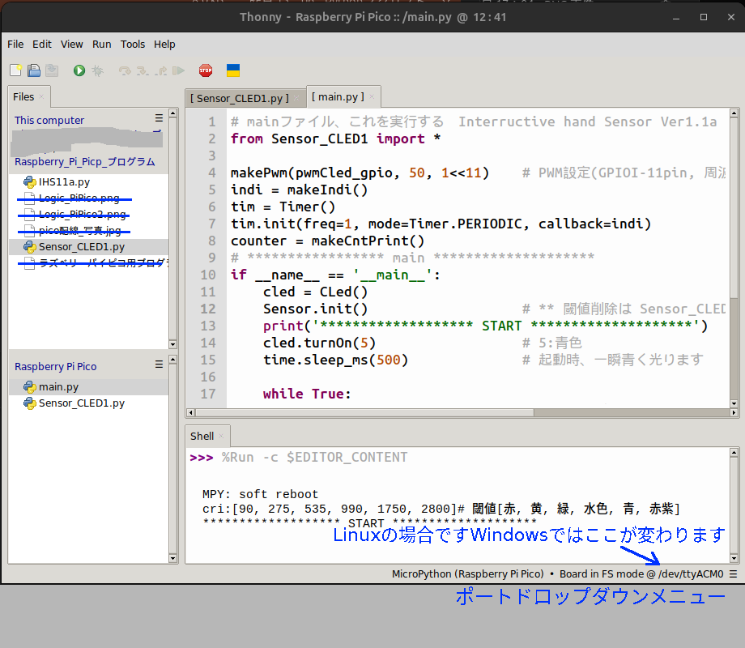Open the Tools menu
The width and height of the screenshot is (745, 648).
click(133, 45)
